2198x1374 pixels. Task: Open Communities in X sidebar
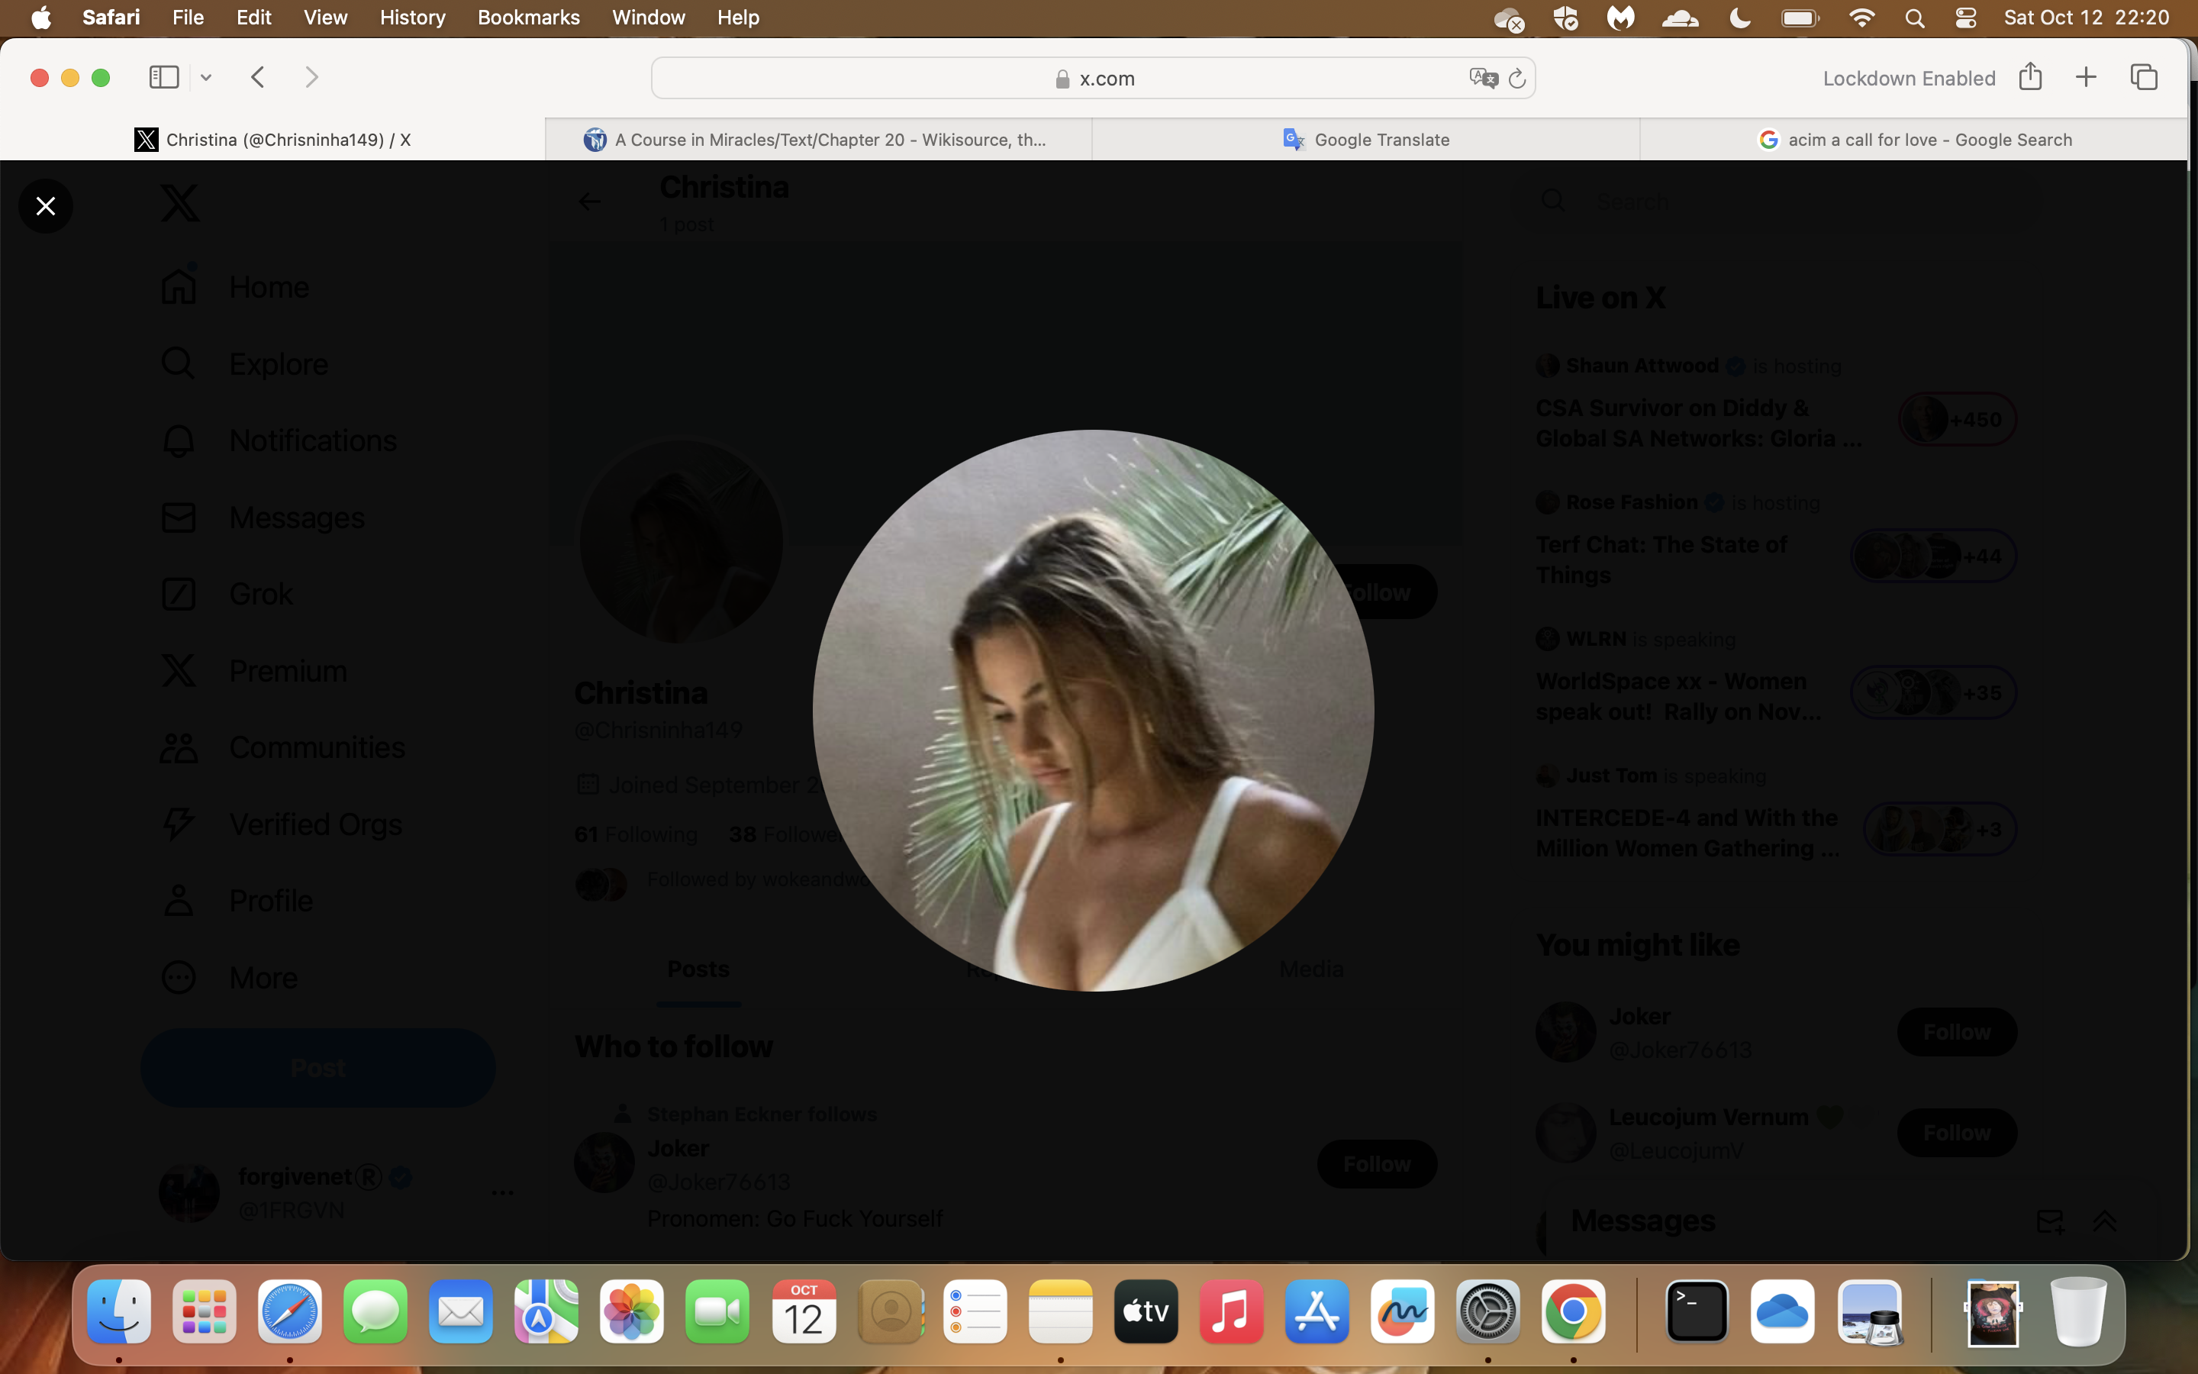(x=282, y=748)
